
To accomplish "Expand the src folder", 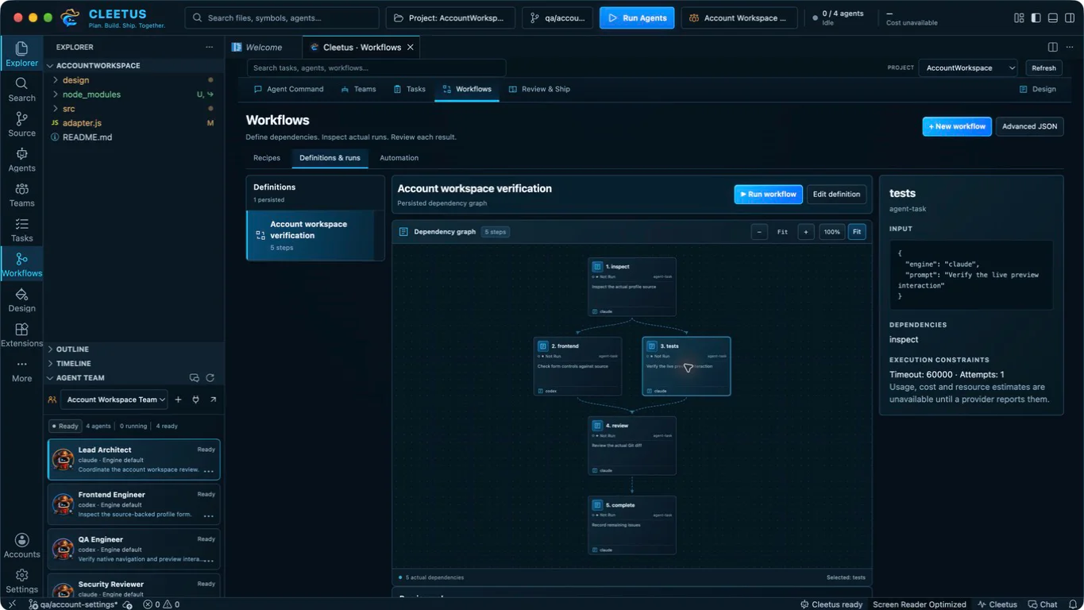I will click(x=133, y=109).
